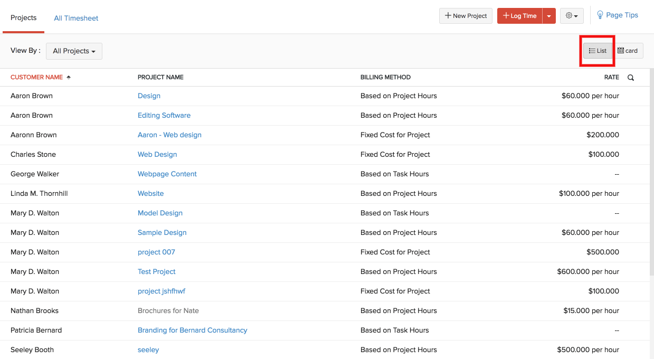Select the Projects tab

pyautogui.click(x=24, y=18)
